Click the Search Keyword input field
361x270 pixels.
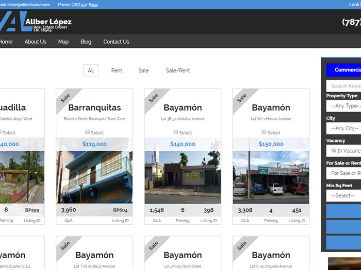pos(344,86)
